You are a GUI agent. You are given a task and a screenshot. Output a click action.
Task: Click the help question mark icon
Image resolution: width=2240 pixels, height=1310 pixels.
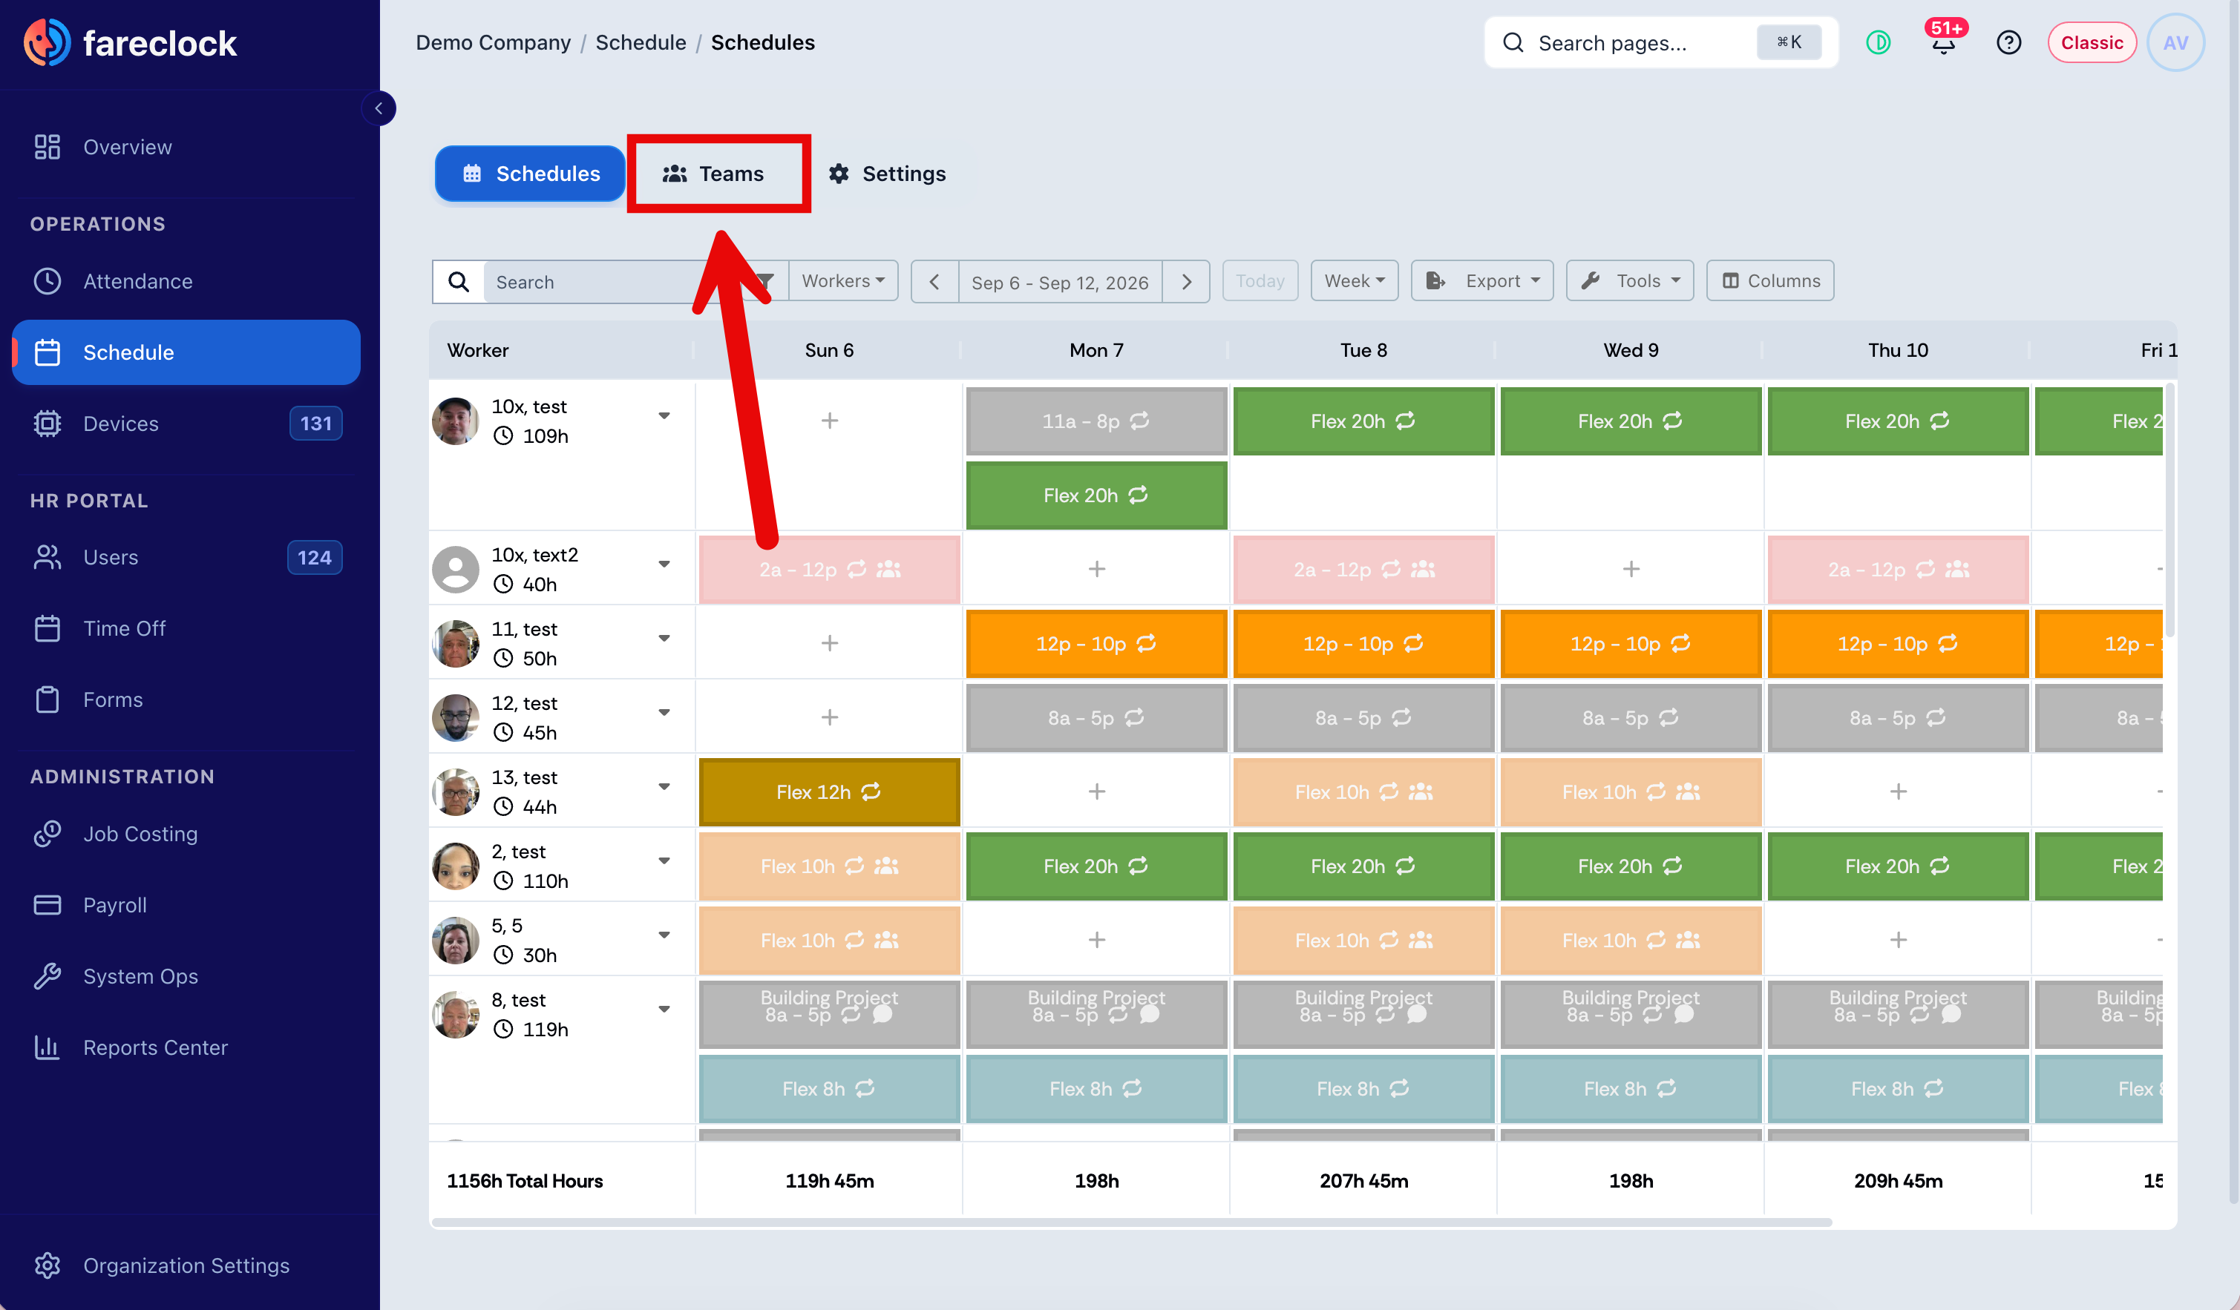point(2008,42)
